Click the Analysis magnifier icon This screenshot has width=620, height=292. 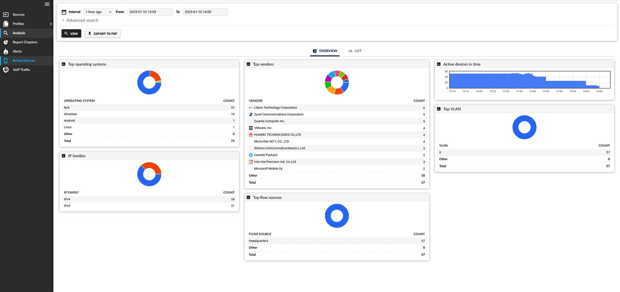coord(6,33)
